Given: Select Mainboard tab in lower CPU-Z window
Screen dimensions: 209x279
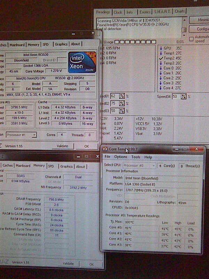Looking at the screenshot, I should [x=23, y=166].
